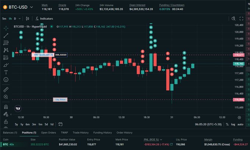Select the Text annotation tool

point(6,72)
